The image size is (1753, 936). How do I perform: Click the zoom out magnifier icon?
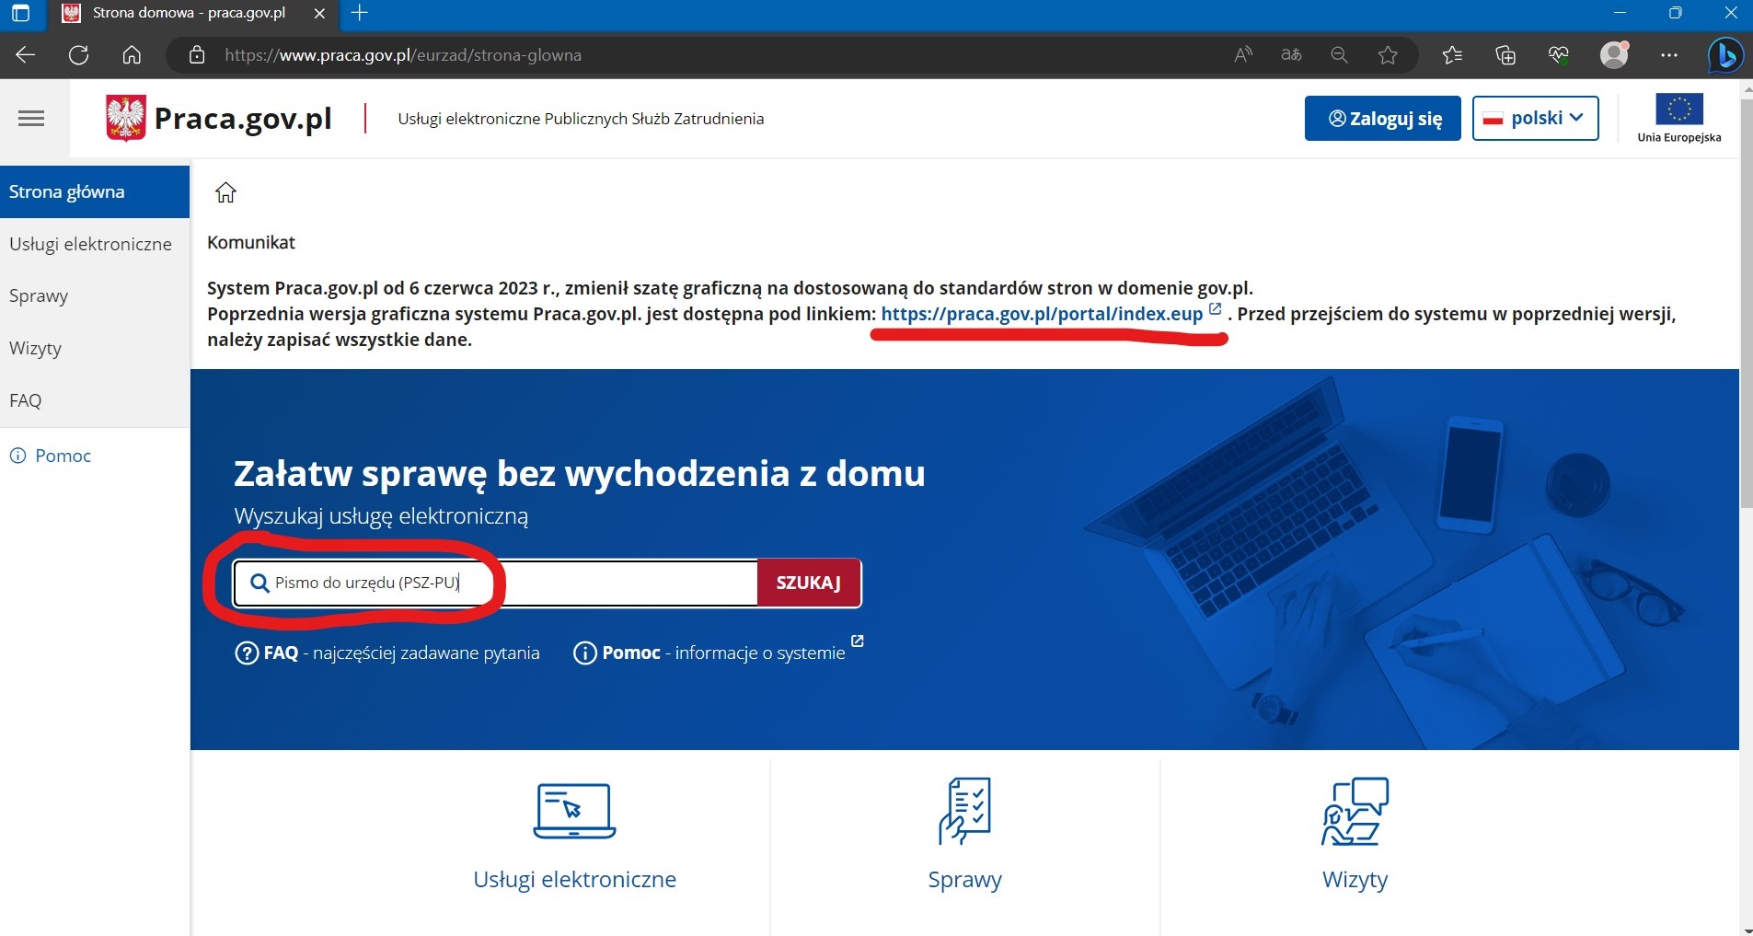[1340, 55]
